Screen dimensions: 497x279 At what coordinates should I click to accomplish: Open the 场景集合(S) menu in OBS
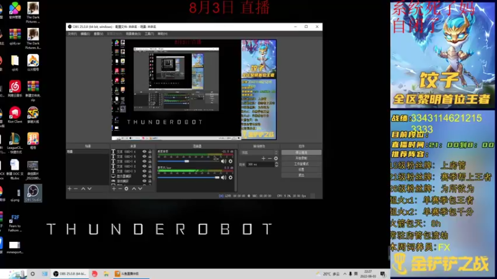(133, 34)
